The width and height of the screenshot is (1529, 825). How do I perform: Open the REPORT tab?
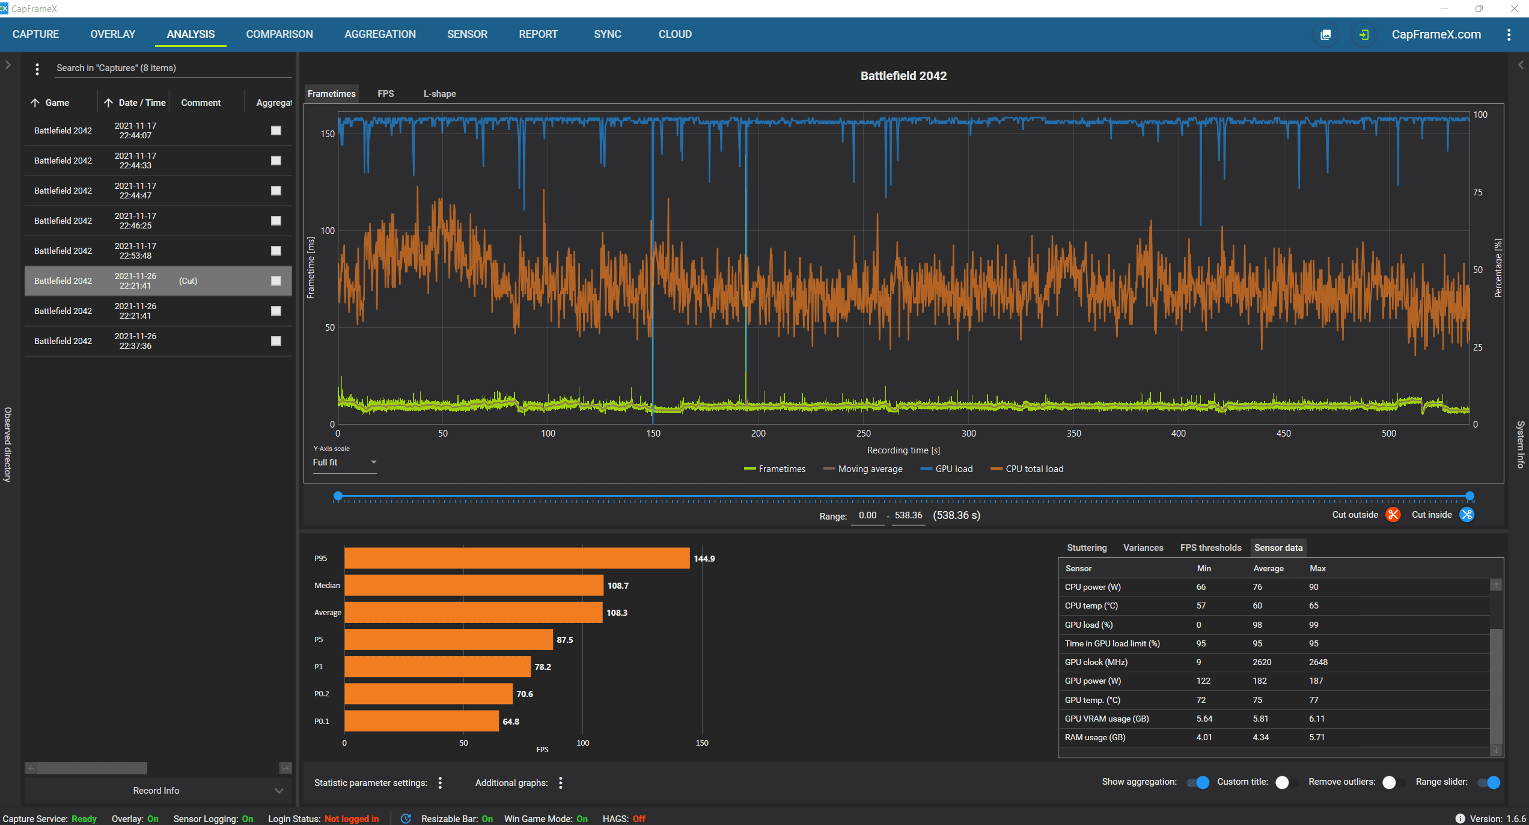[x=538, y=34]
